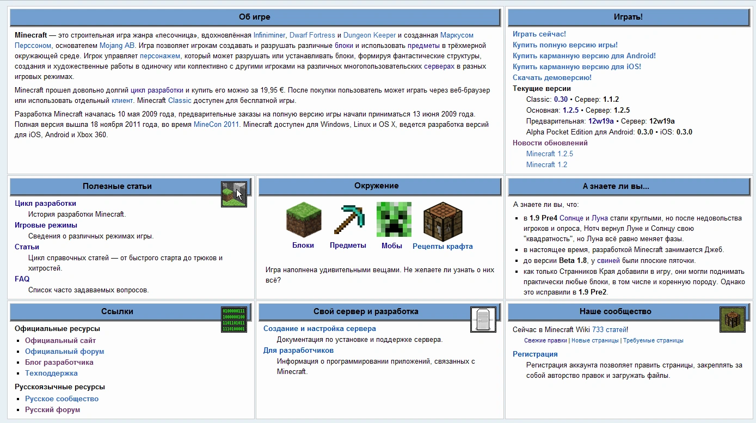Click the block icon in Полезные статьи header
This screenshot has width=756, height=423.
(234, 194)
